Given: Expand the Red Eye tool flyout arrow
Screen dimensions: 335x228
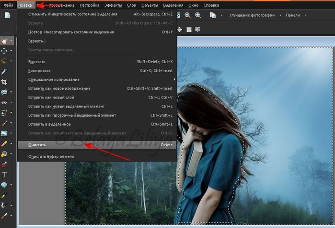Looking at the screenshot, I should tap(11, 102).
